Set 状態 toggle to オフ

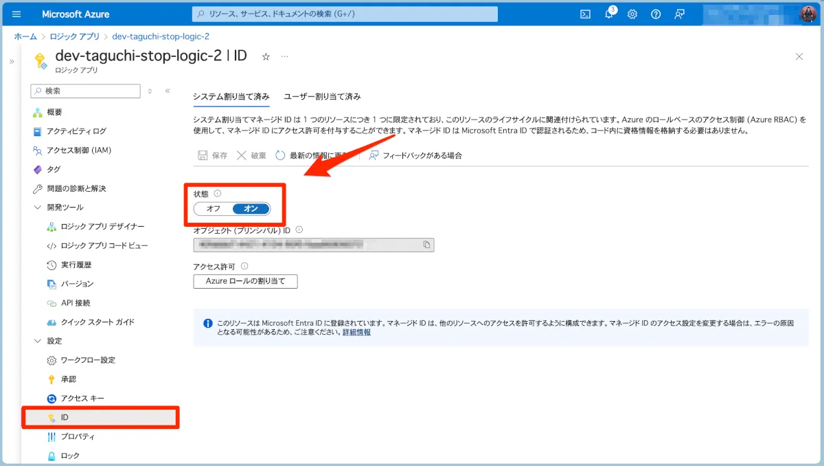pos(214,208)
